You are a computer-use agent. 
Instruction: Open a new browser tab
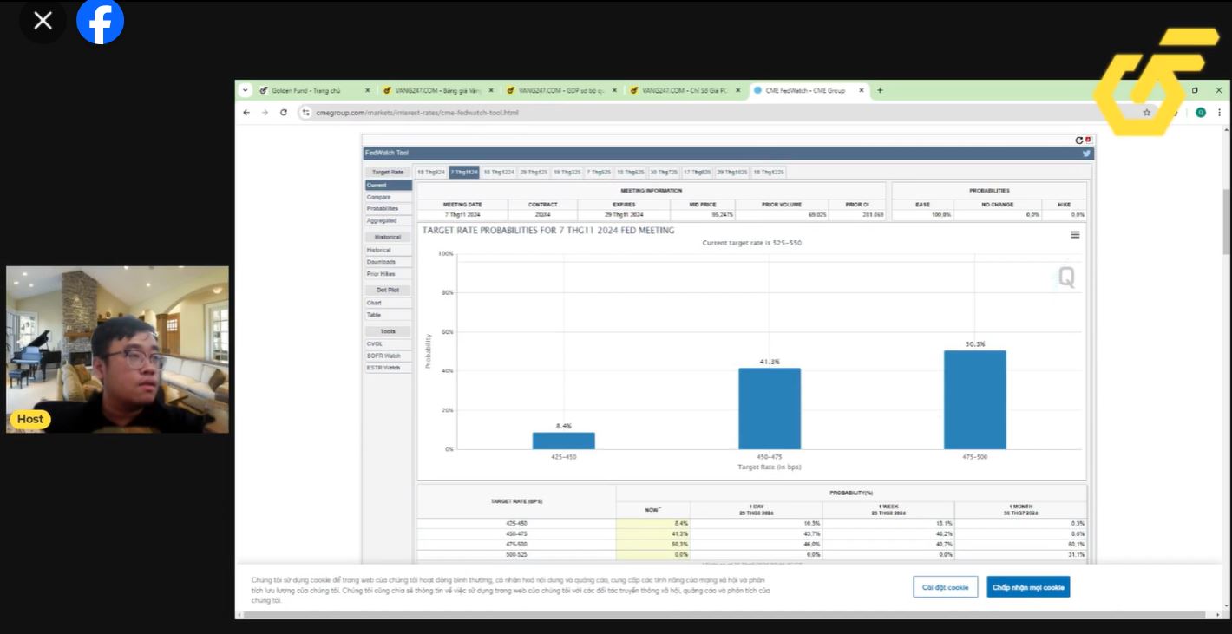[x=880, y=90]
